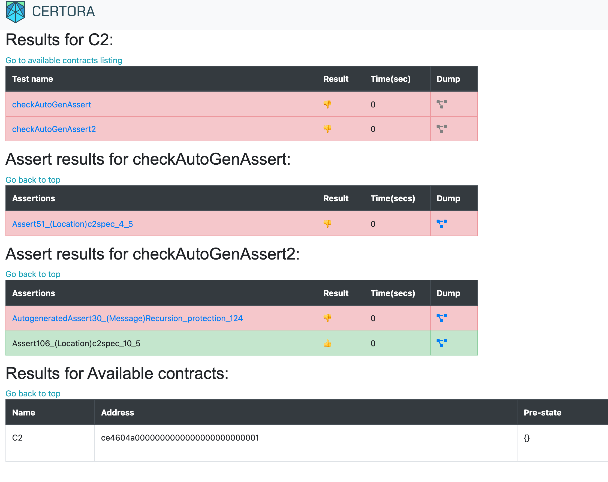Click thumbs-down result of checkAutoGenAssert

pyautogui.click(x=327, y=104)
